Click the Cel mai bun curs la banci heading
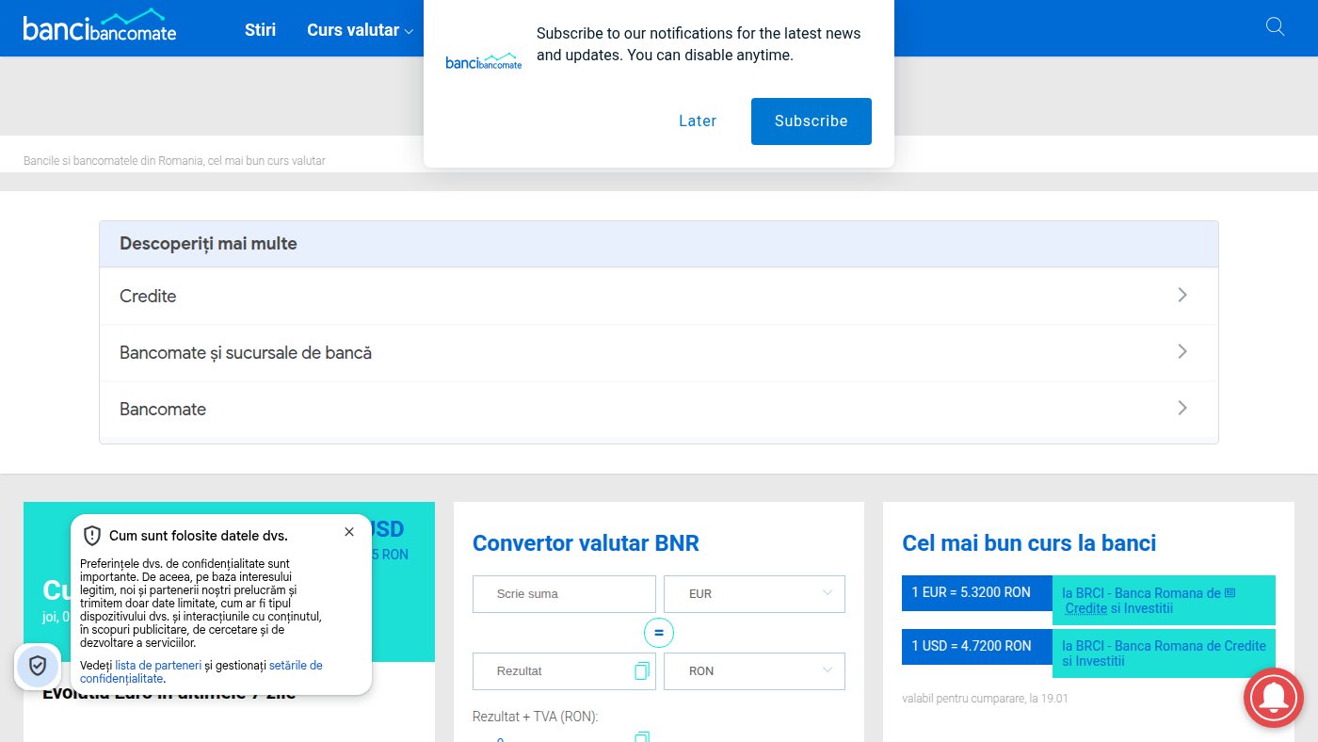 pos(1029,543)
